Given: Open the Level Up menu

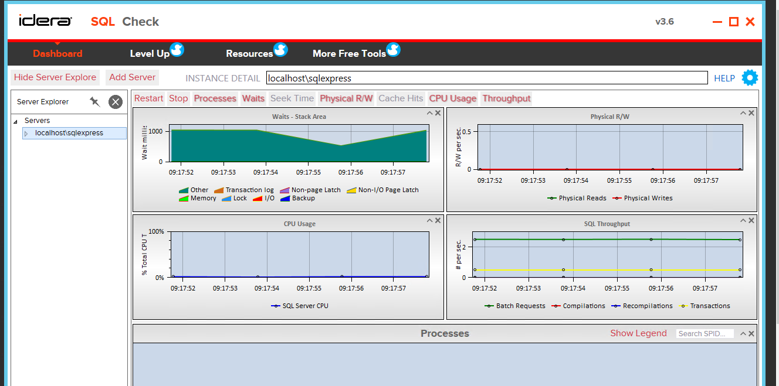Looking at the screenshot, I should click(148, 53).
